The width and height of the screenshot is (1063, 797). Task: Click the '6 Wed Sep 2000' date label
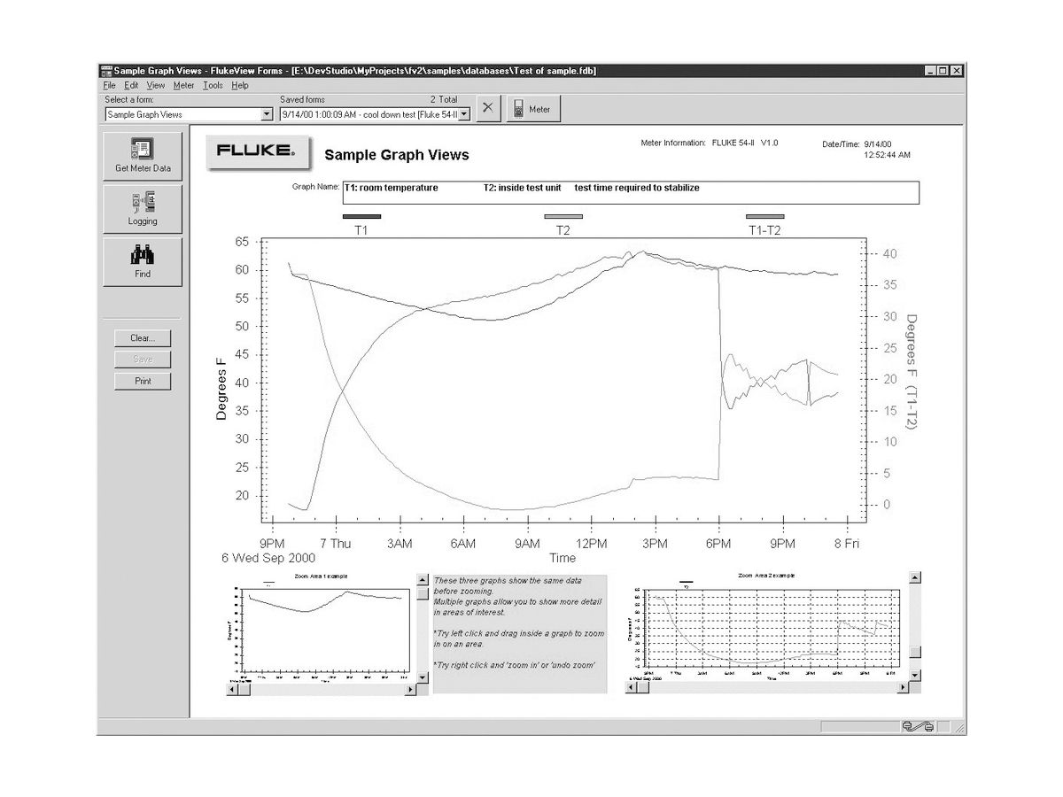click(268, 559)
